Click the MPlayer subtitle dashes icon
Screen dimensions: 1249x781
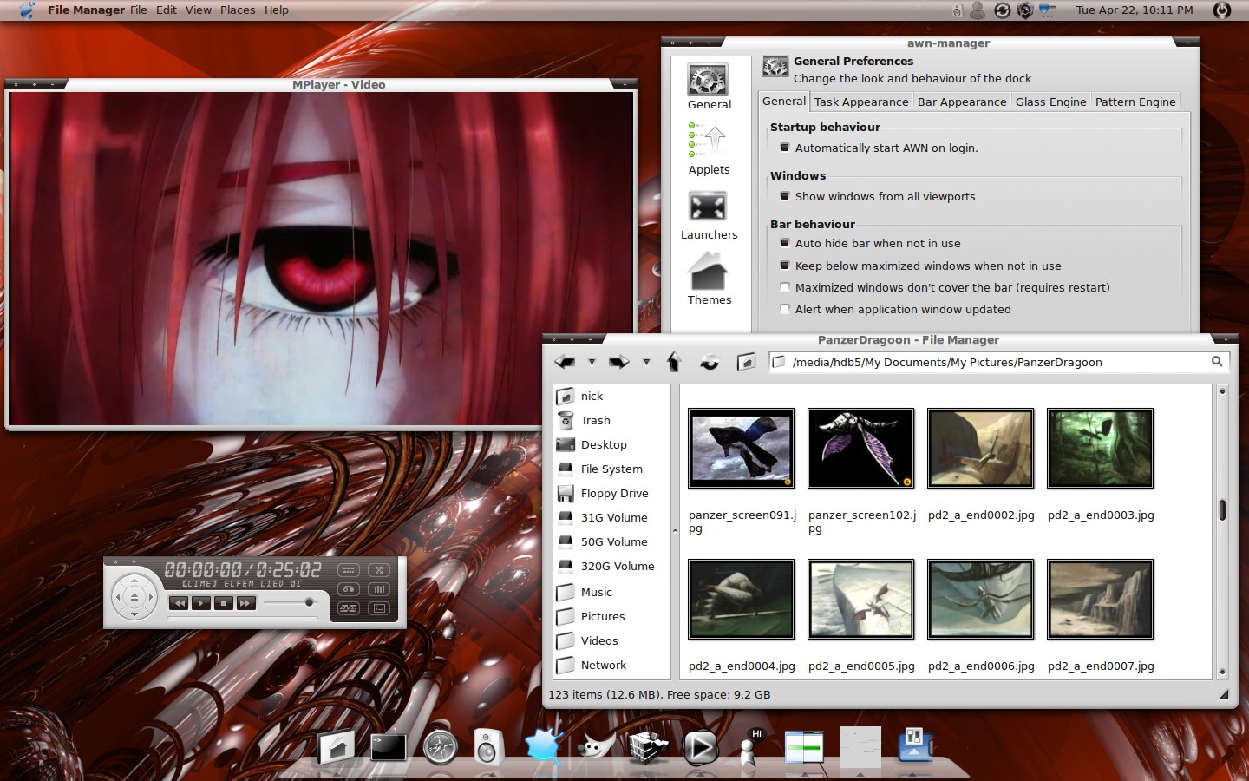pyautogui.click(x=349, y=570)
